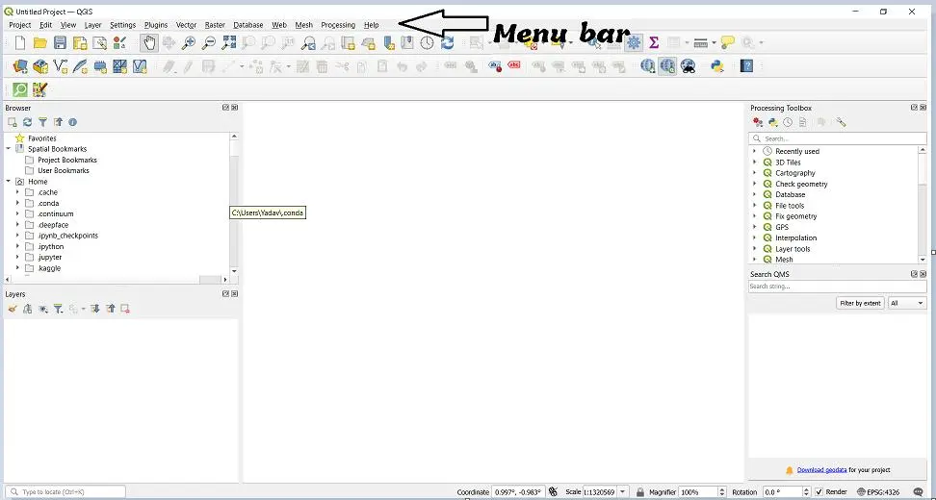Click the Open Project folder icon

(39, 43)
